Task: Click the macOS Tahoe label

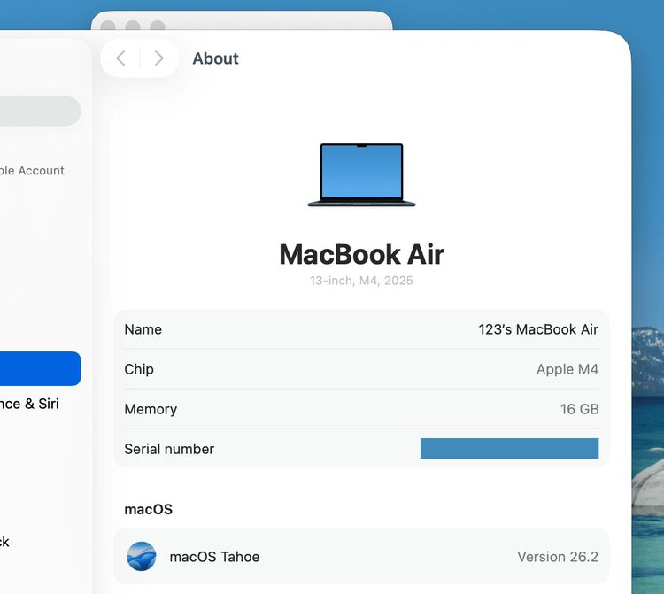Action: [x=214, y=557]
